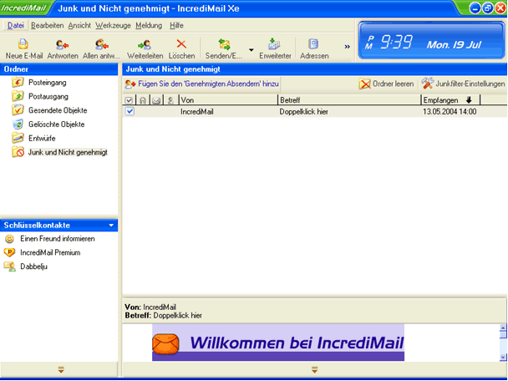
Task: Open the Erweiterter toolbar icon
Action: point(275,48)
